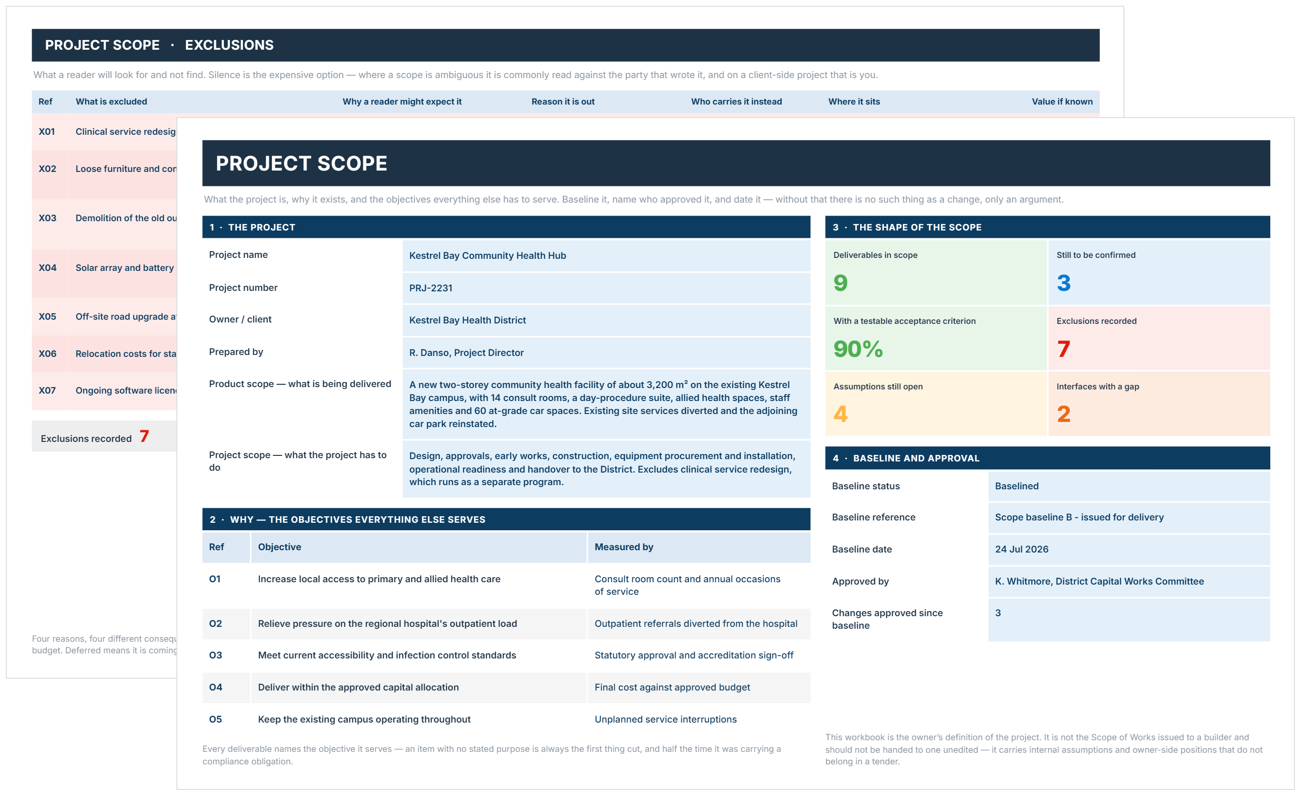
Task: Select the 'Assumptions still open' tile showing 4
Action: tap(936, 403)
